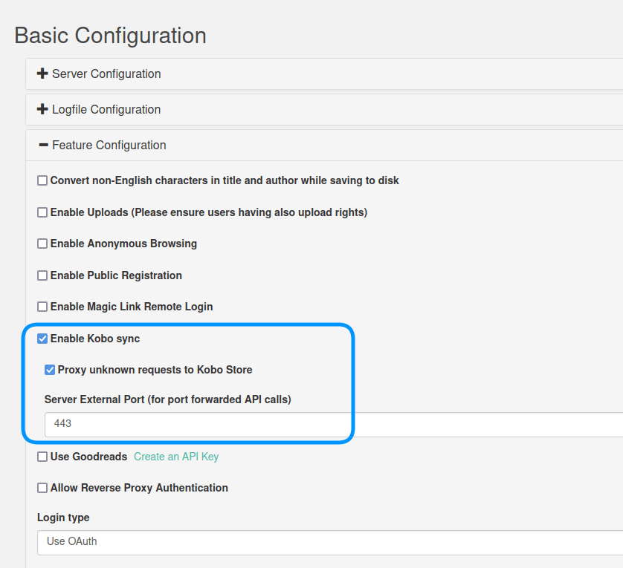Enable Allow Reverse Proxy Authentication
Viewport: 623px width, 568px height.
42,488
